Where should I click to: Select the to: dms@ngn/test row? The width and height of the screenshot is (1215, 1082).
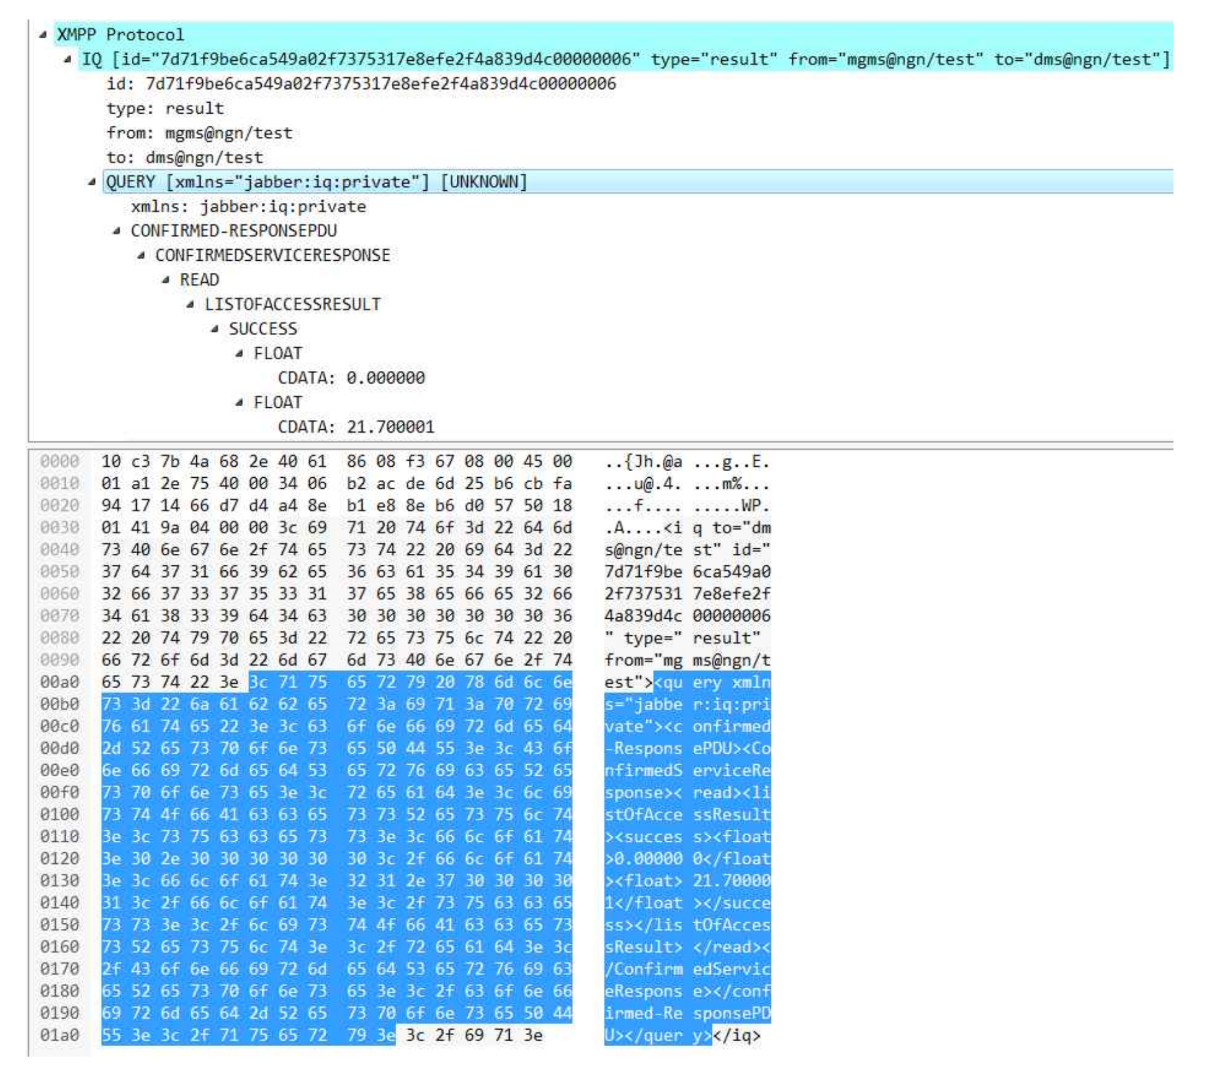(x=185, y=157)
